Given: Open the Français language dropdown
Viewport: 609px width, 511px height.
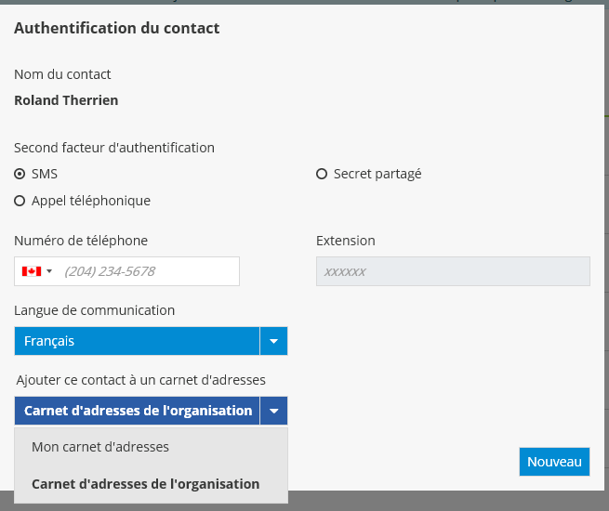Looking at the screenshot, I should (x=137, y=341).
